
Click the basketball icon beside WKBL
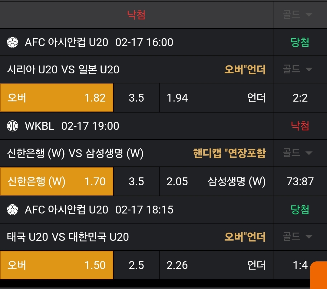12,126
